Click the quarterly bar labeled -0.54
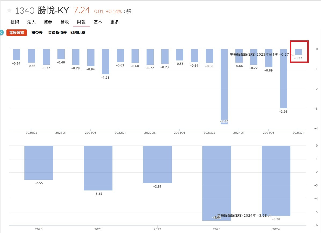Viewport: 321px width, 233px height. click(x=16, y=55)
